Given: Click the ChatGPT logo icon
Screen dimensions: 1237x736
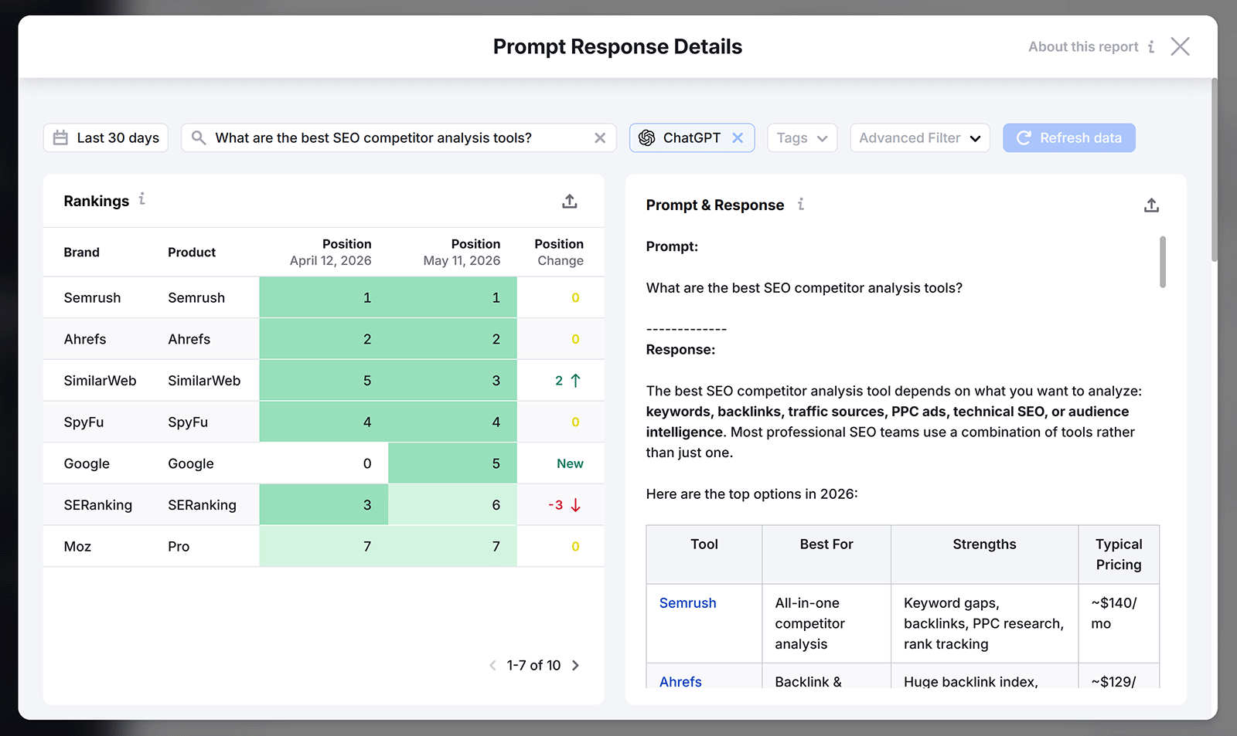Looking at the screenshot, I should point(647,138).
